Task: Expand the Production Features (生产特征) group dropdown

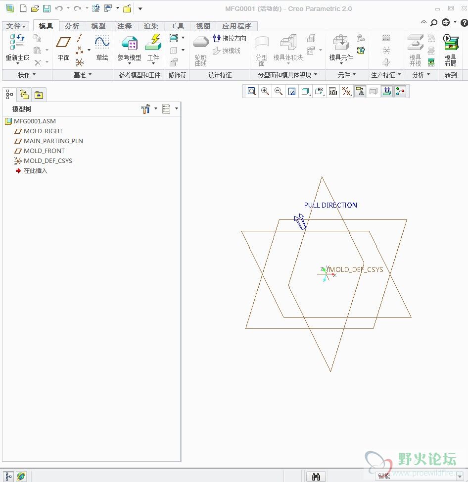Action: 386,75
